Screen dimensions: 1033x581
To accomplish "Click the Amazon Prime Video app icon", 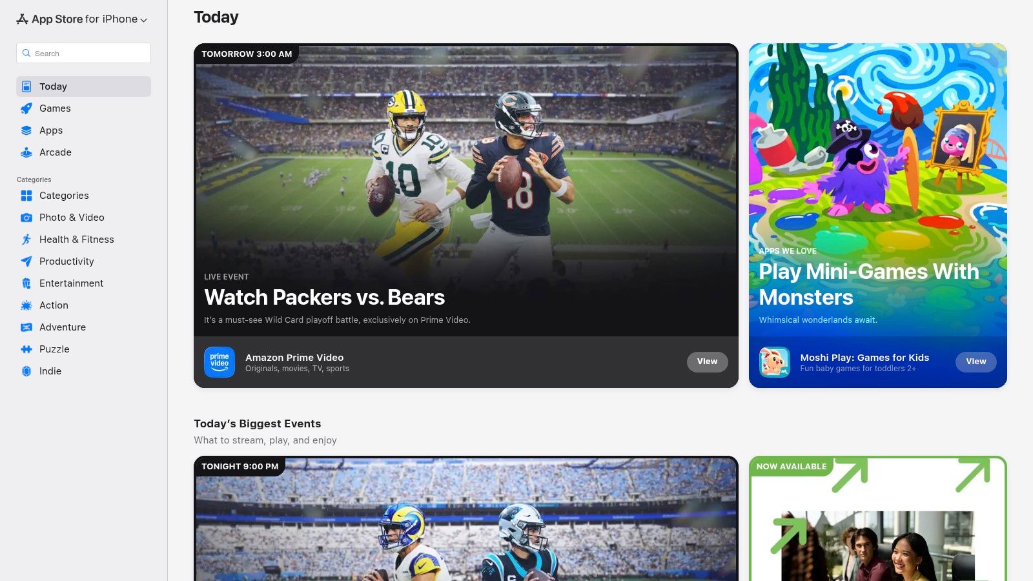I will point(220,362).
